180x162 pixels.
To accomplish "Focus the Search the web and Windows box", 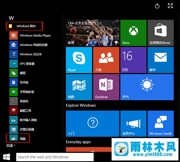I will point(55,157).
